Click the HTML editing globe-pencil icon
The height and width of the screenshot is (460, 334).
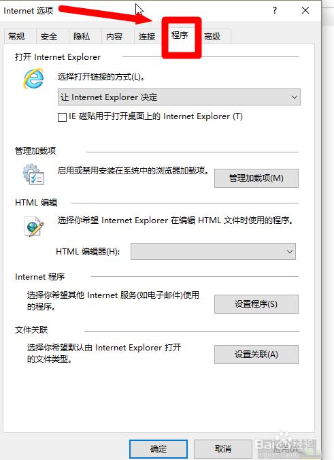[34, 226]
